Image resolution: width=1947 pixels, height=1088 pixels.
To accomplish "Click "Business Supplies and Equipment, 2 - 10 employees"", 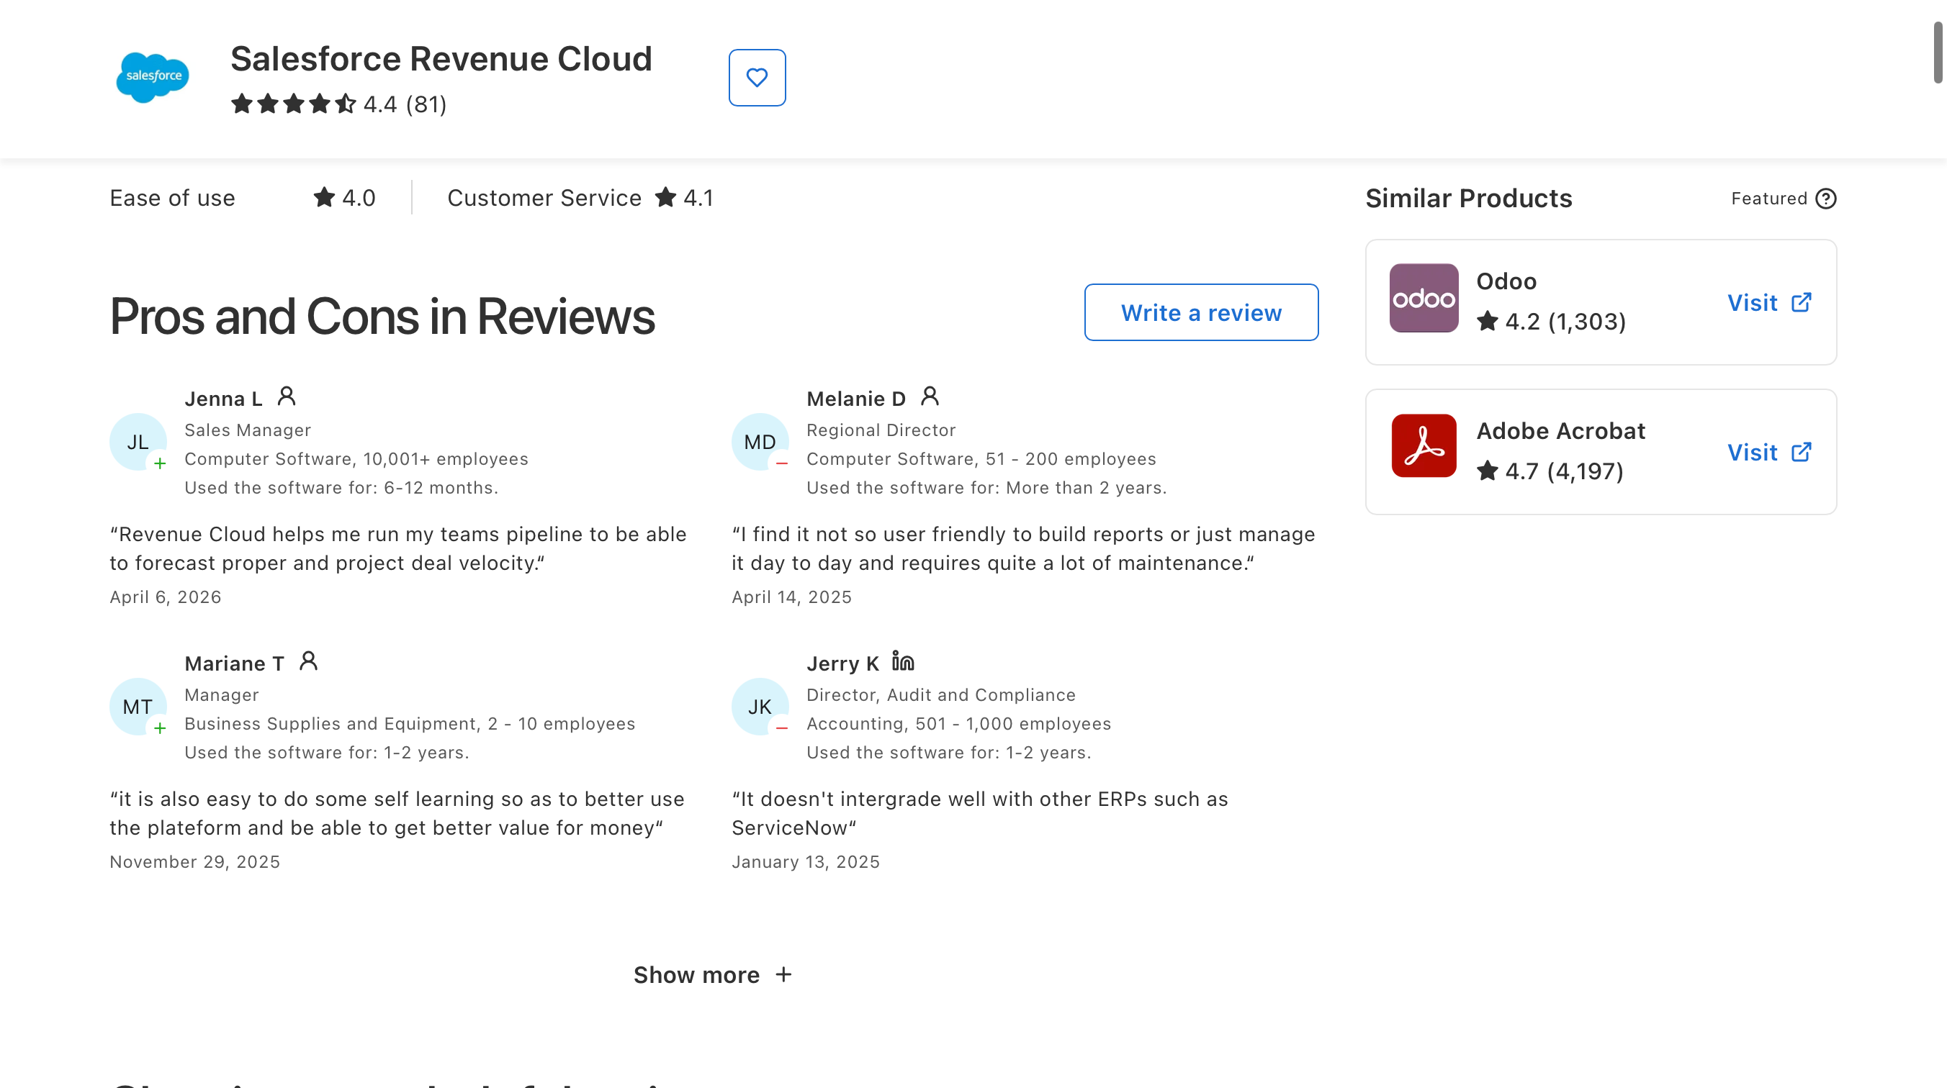I will (410, 723).
